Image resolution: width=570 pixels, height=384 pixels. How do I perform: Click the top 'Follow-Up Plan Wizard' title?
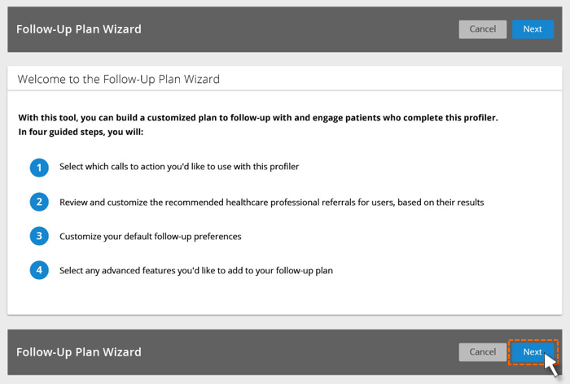tap(78, 29)
